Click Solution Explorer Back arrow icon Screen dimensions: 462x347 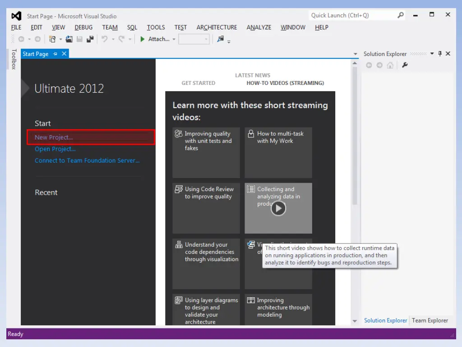(x=369, y=65)
